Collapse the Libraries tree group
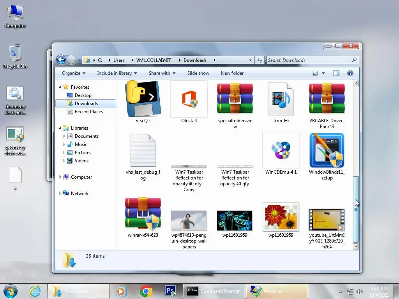399x299 pixels. [60, 128]
